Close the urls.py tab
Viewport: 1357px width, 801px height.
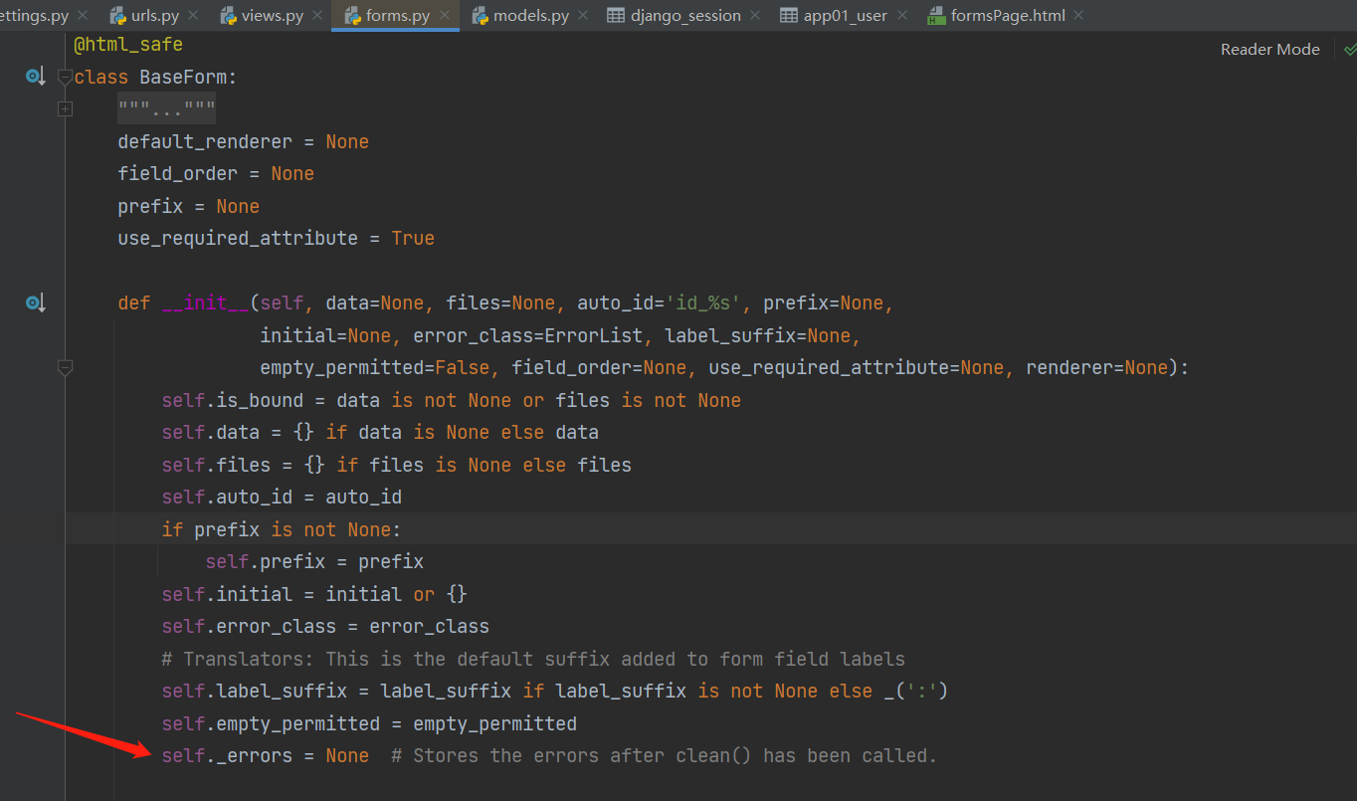click(x=192, y=15)
